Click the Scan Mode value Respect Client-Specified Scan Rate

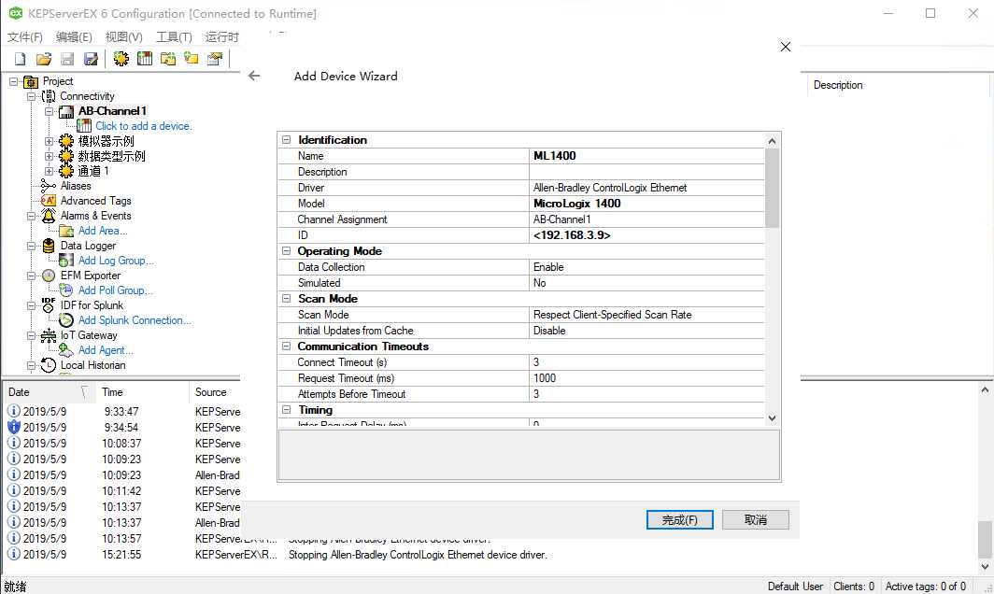tap(646, 315)
